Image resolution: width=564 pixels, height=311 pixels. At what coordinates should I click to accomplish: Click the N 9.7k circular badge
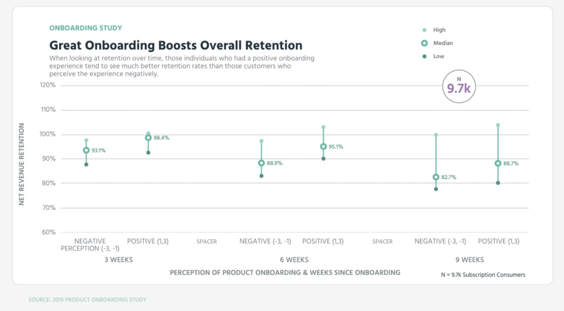coord(458,86)
